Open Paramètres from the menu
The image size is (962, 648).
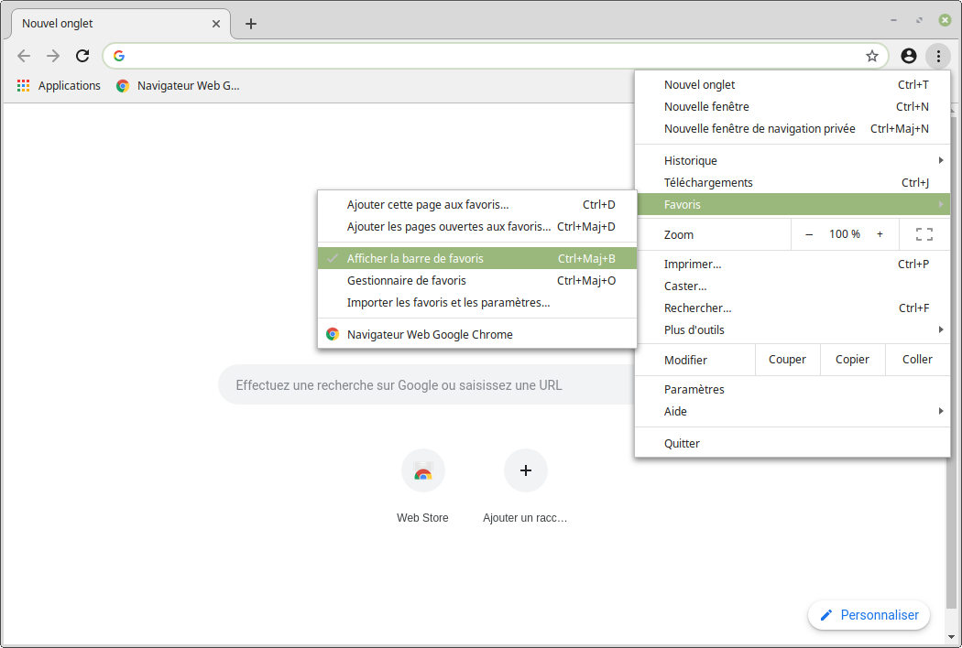point(694,390)
